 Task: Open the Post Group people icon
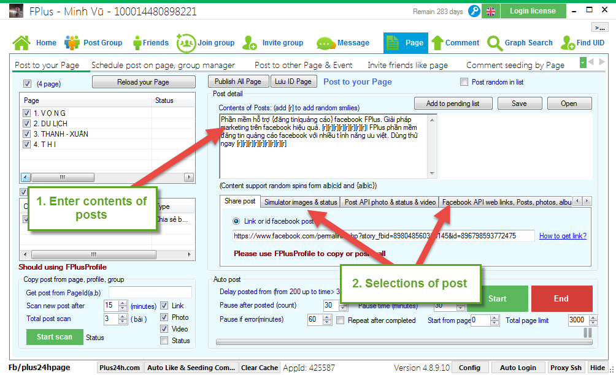click(x=72, y=43)
